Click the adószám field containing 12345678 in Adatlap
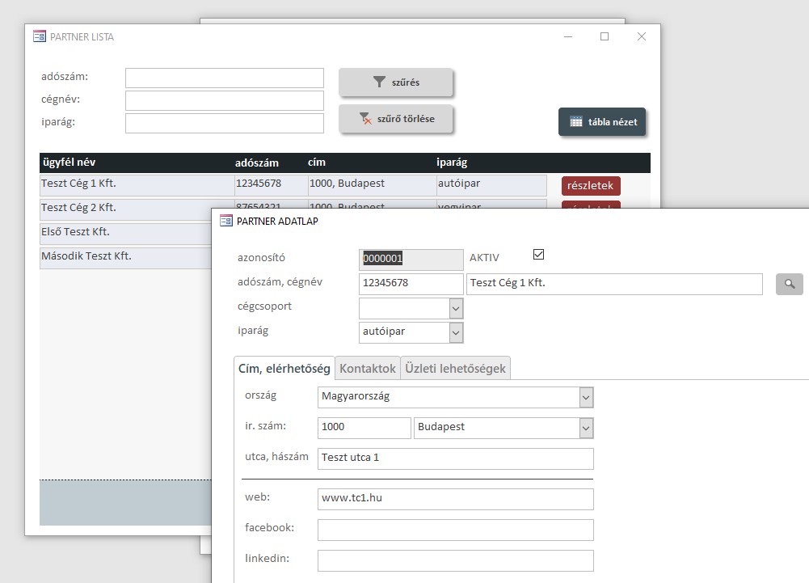This screenshot has height=583, width=809. [411, 284]
